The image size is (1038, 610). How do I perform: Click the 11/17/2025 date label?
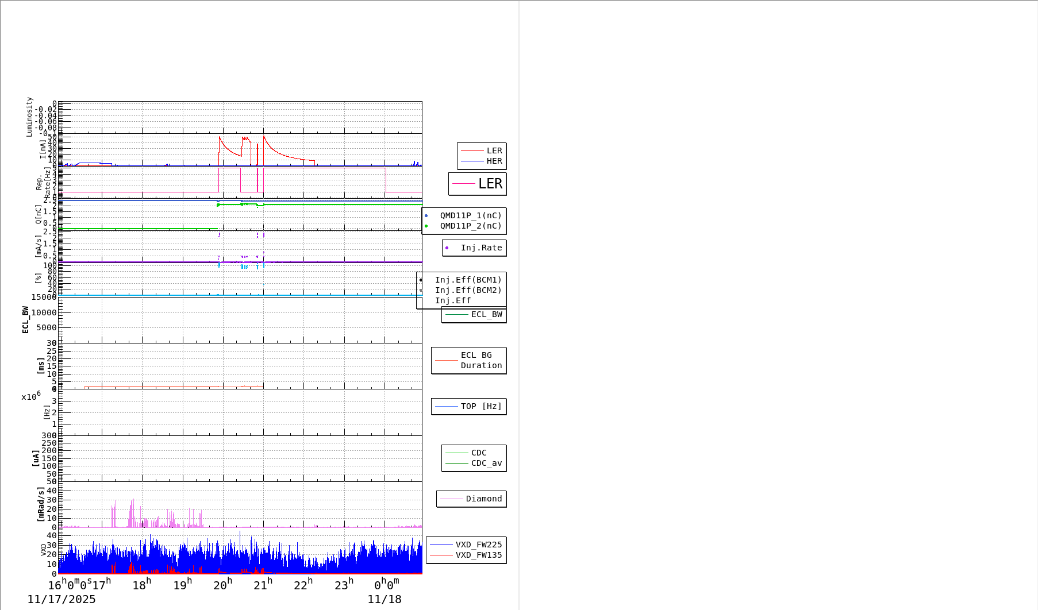coord(61,599)
